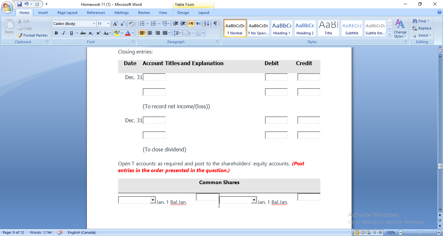Switch to Outline view
Image resolution: width=443 pixels, height=236 pixels.
(374, 232)
